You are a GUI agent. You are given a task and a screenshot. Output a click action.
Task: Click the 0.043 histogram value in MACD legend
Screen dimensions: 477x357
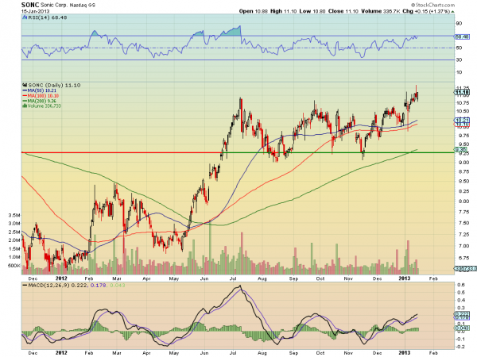tap(117, 286)
